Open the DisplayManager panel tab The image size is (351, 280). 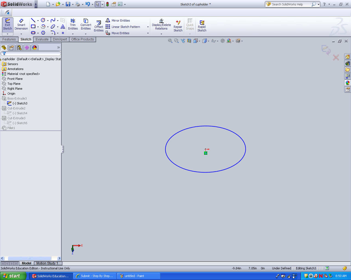35,48
